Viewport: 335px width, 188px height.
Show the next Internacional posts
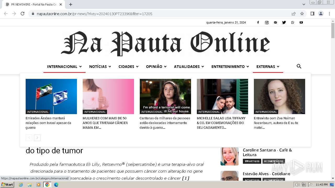click(x=37, y=138)
